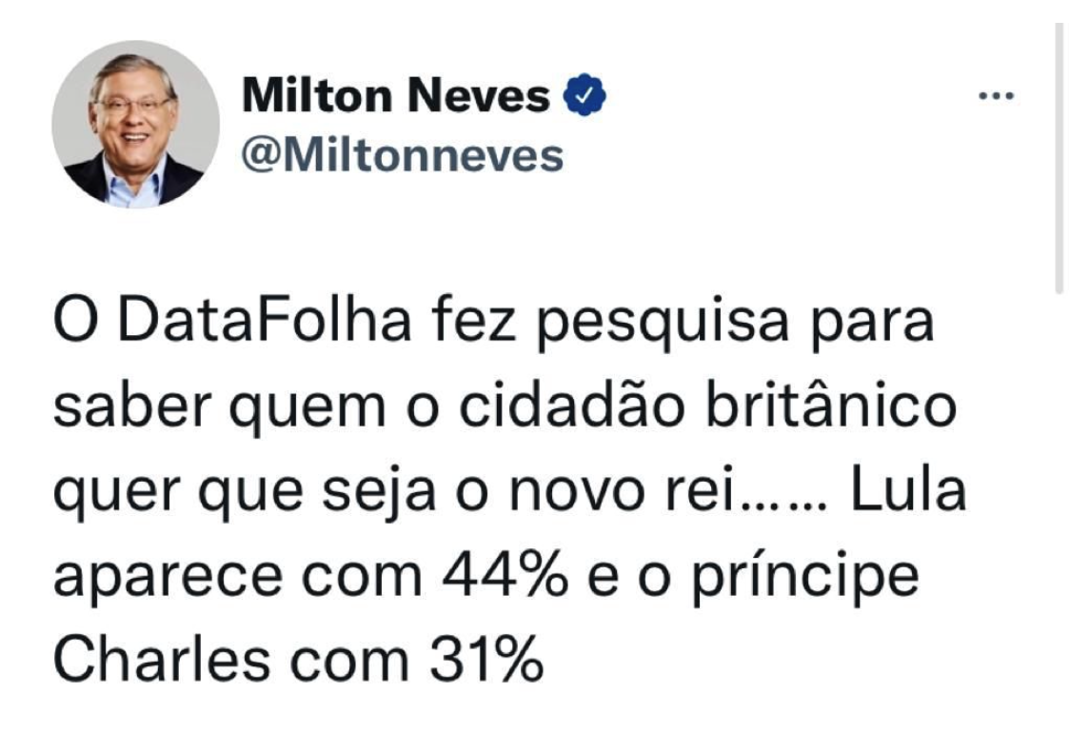Click the blue verified badge icon

(585, 95)
